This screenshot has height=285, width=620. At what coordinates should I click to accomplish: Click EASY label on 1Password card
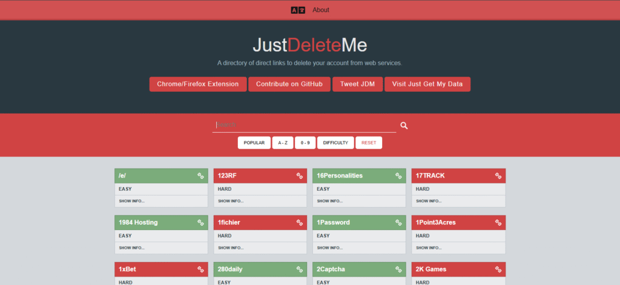(323, 235)
